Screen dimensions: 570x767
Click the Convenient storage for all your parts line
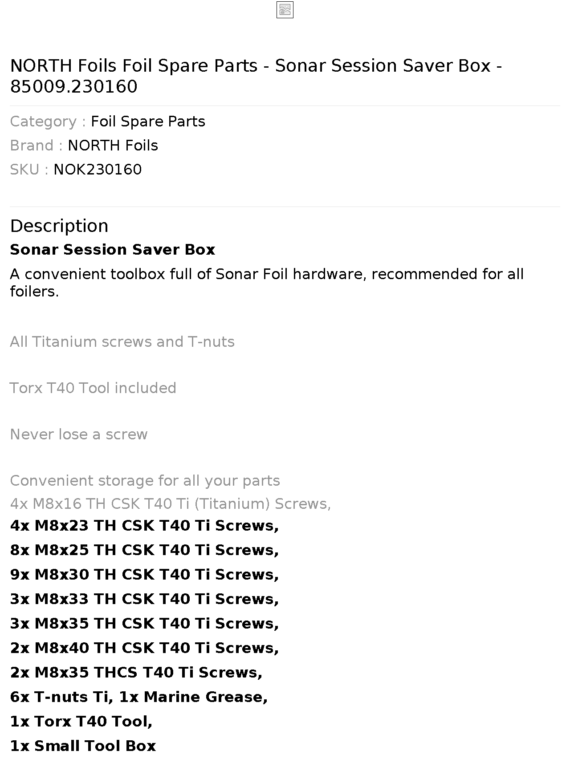tap(145, 481)
